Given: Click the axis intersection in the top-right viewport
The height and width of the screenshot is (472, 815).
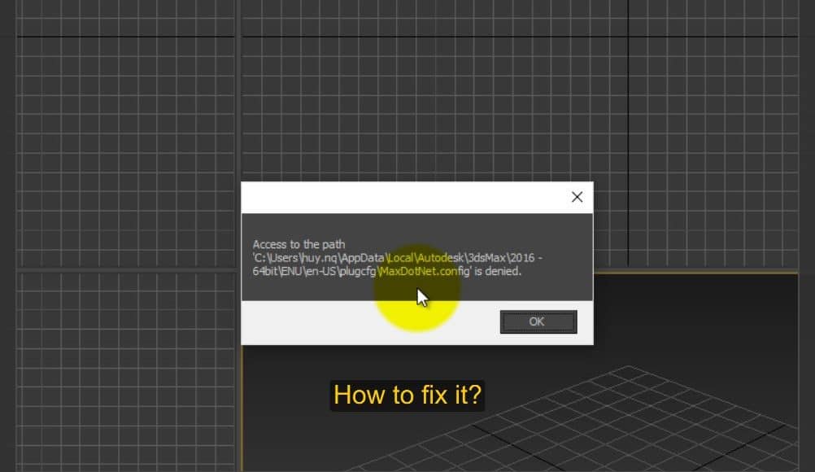Looking at the screenshot, I should coord(628,37).
